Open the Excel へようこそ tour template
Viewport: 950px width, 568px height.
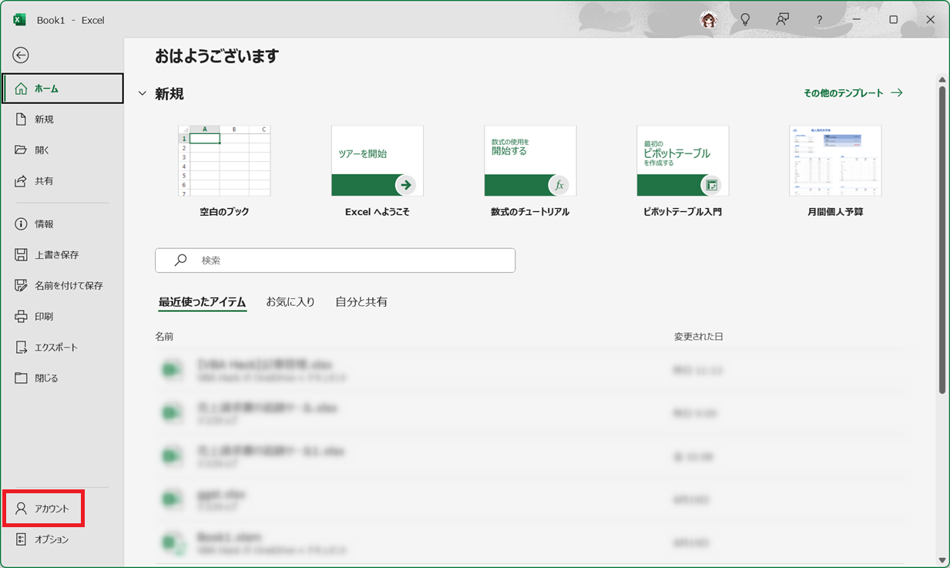click(x=378, y=171)
